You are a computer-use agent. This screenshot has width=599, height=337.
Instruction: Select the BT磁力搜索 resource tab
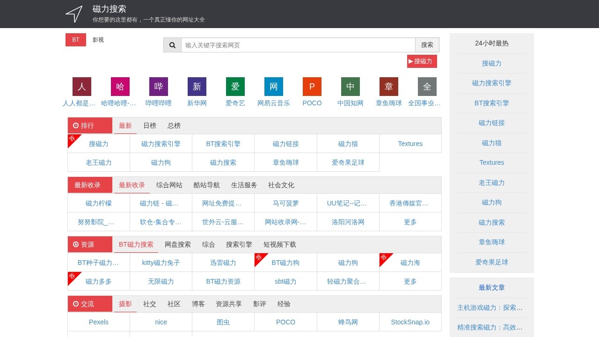(x=136, y=244)
